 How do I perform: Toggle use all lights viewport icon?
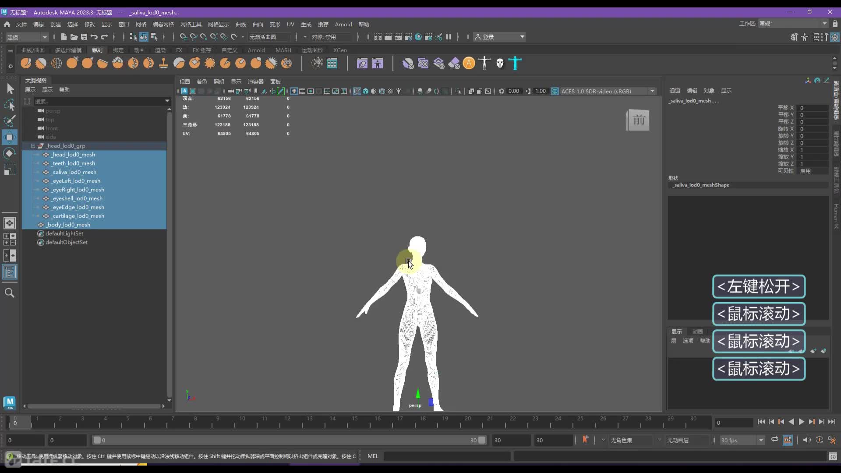[399, 91]
